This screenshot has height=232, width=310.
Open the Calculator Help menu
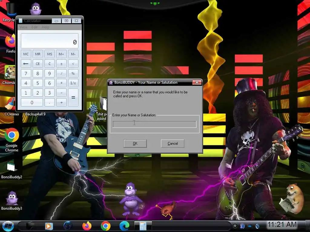coord(45,27)
